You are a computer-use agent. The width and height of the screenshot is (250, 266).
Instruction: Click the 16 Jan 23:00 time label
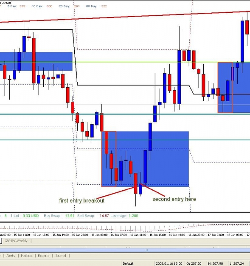(197, 235)
